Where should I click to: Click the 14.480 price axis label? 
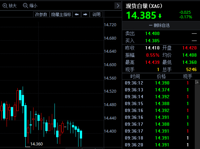(x=110, y=105)
